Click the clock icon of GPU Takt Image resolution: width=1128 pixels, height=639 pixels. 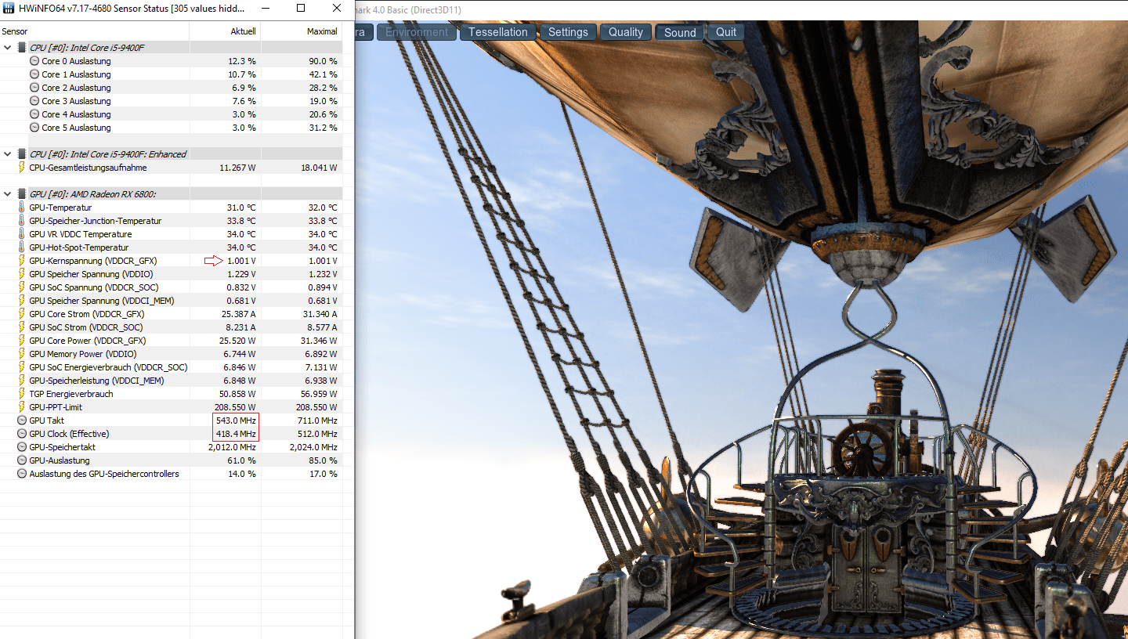pos(22,421)
